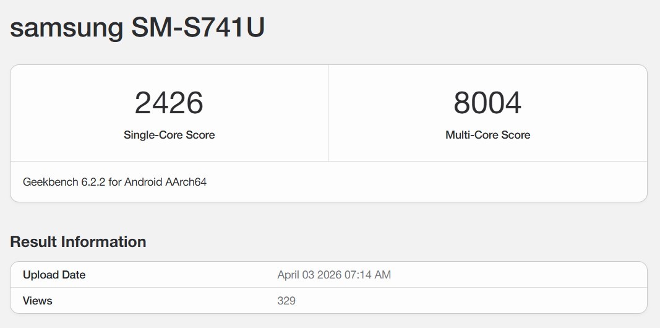Click the "Views" row label
Viewport: 660px width, 328px height.
coord(37,301)
